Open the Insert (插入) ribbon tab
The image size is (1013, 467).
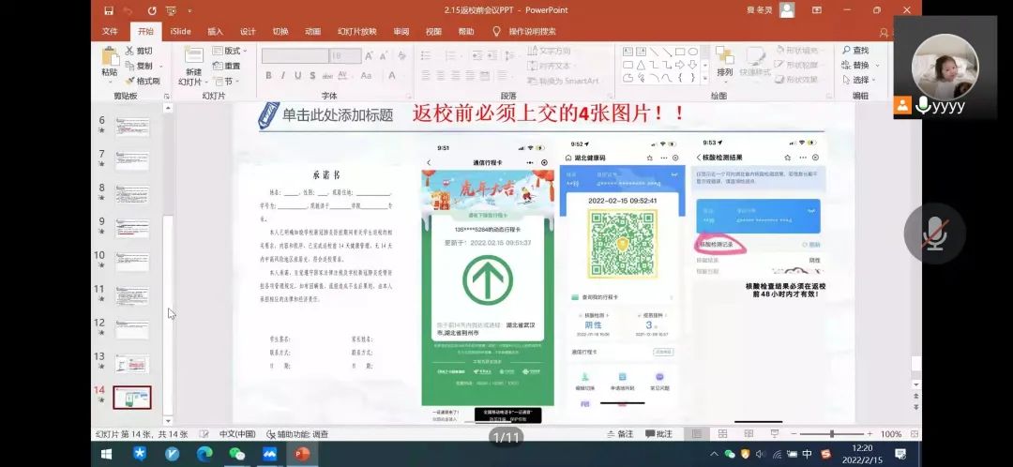click(x=215, y=31)
